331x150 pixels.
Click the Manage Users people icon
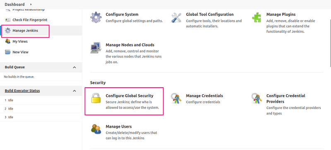point(96,129)
